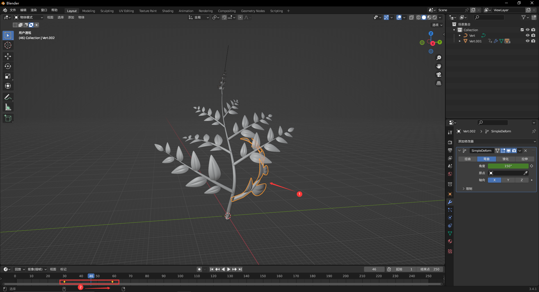Select the Add Cube tool
Viewport: 539px width, 292px height.
coord(8,118)
